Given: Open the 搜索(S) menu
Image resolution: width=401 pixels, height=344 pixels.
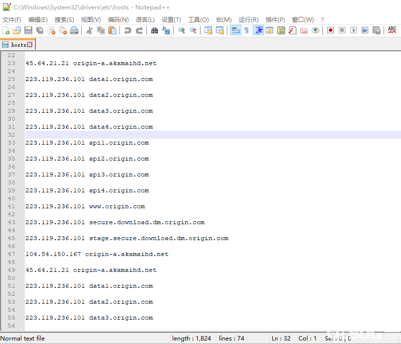Looking at the screenshot, I should point(64,20).
